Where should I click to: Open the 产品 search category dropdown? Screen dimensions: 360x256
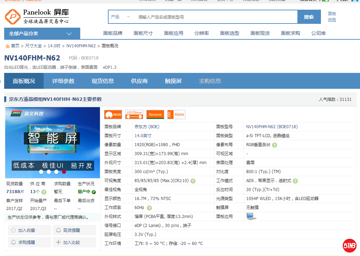coord(121,16)
